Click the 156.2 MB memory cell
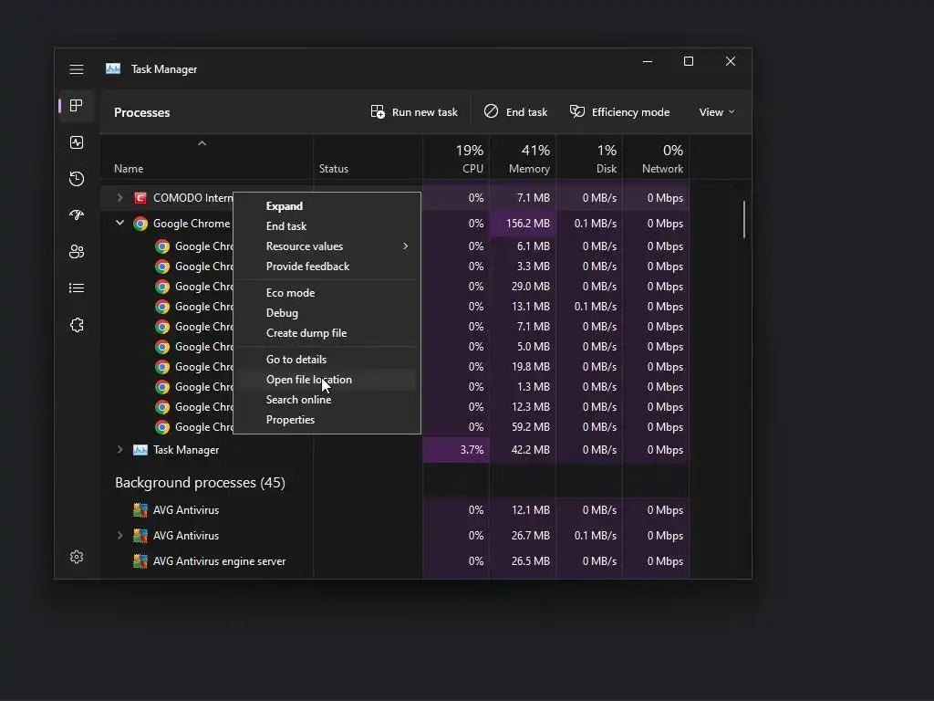934x701 pixels. [523, 224]
